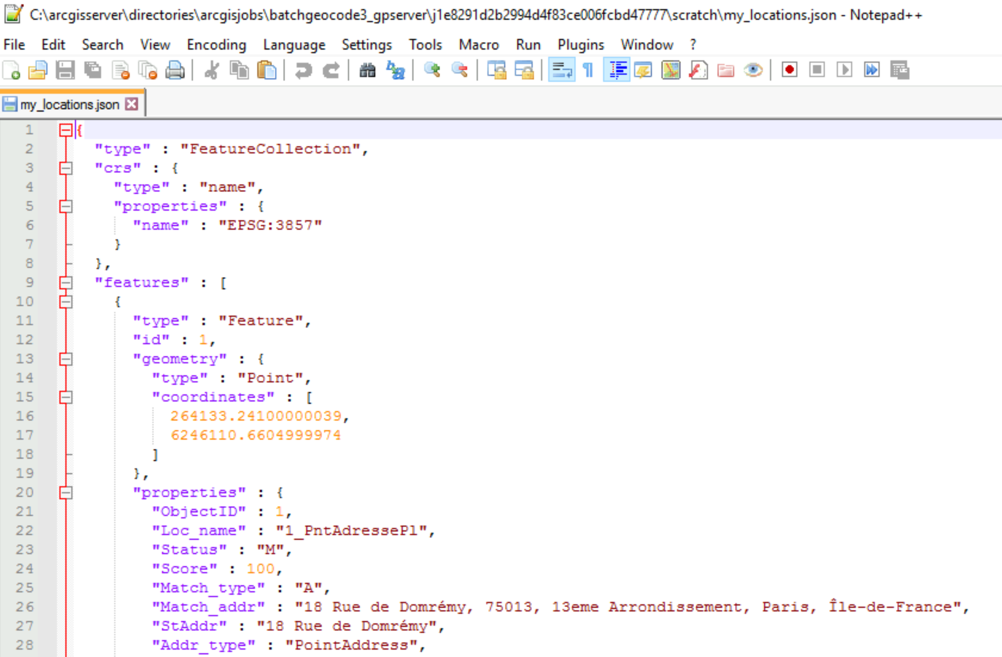Viewport: 1002px width, 657px height.
Task: Save the current recorded macro icon
Action: 899,70
